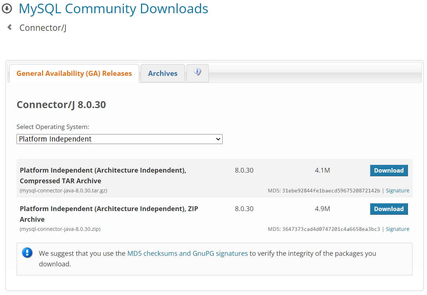Click the blue exclamation info icon
Image resolution: width=427 pixels, height=295 pixels.
coord(27,253)
